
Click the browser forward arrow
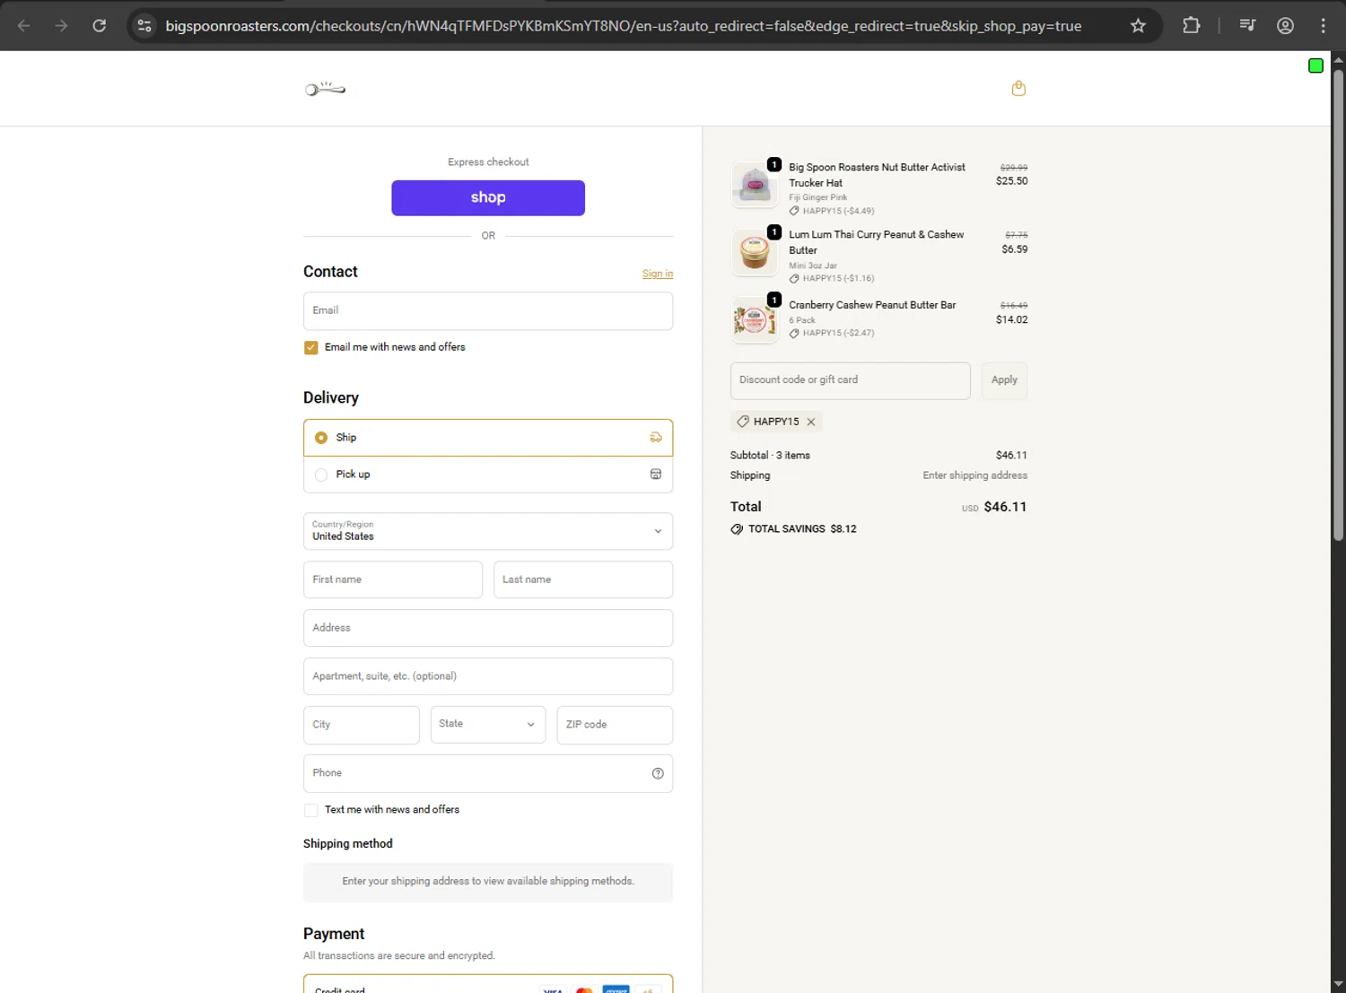coord(61,26)
